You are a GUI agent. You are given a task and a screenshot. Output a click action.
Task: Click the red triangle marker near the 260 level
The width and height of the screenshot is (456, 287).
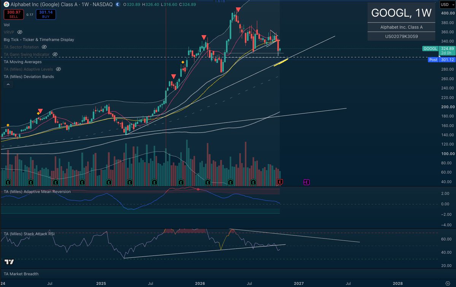pos(174,77)
